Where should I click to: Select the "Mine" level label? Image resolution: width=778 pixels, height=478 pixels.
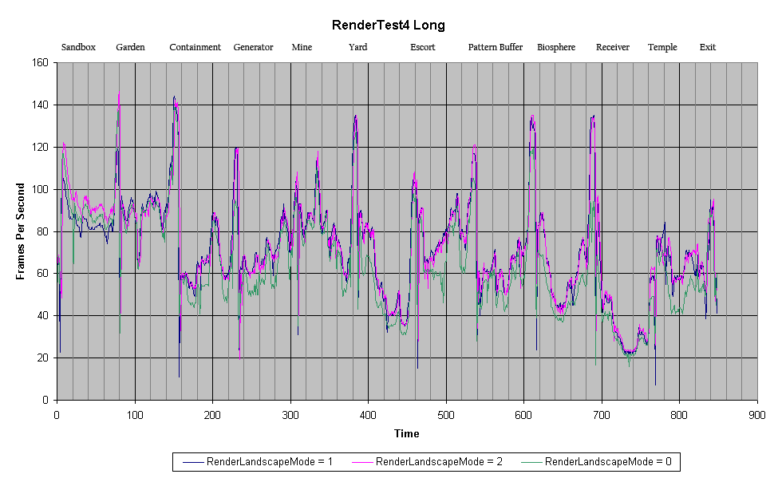(302, 47)
